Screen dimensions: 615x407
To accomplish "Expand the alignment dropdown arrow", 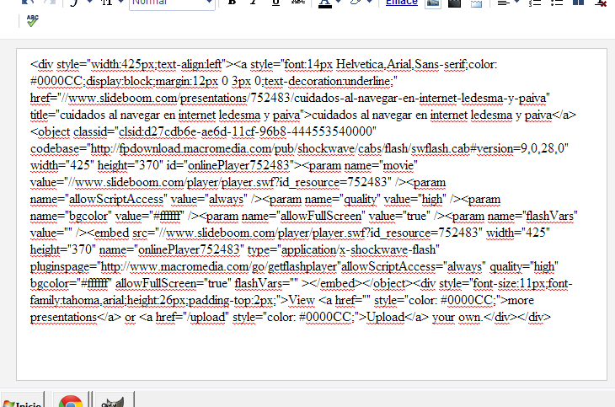I will point(516,2).
